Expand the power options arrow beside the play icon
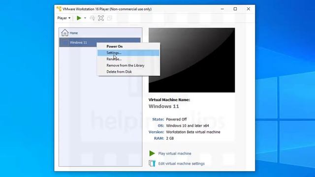Image resolution: width=315 pixels, height=177 pixels. click(85, 18)
